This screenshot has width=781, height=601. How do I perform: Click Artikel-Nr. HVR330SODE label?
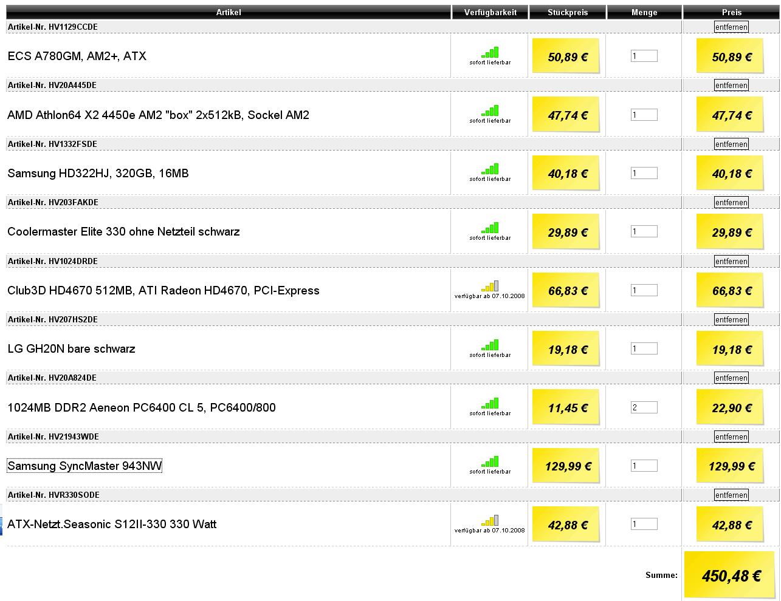53,495
